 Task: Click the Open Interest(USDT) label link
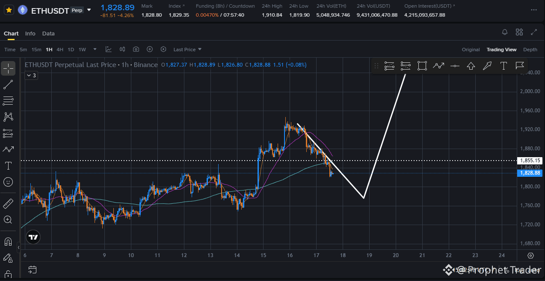click(430, 6)
